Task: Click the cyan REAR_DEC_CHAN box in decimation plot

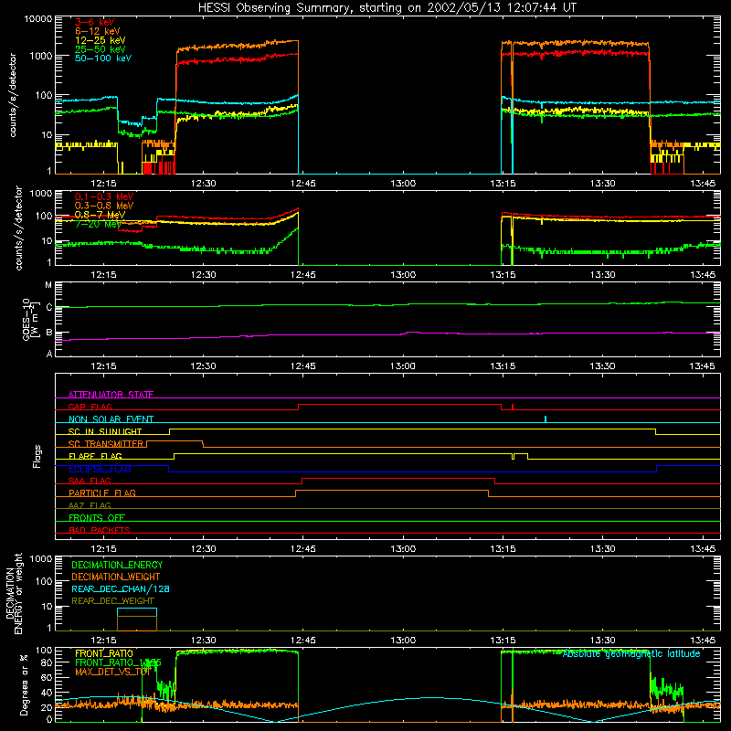Action: click(137, 620)
